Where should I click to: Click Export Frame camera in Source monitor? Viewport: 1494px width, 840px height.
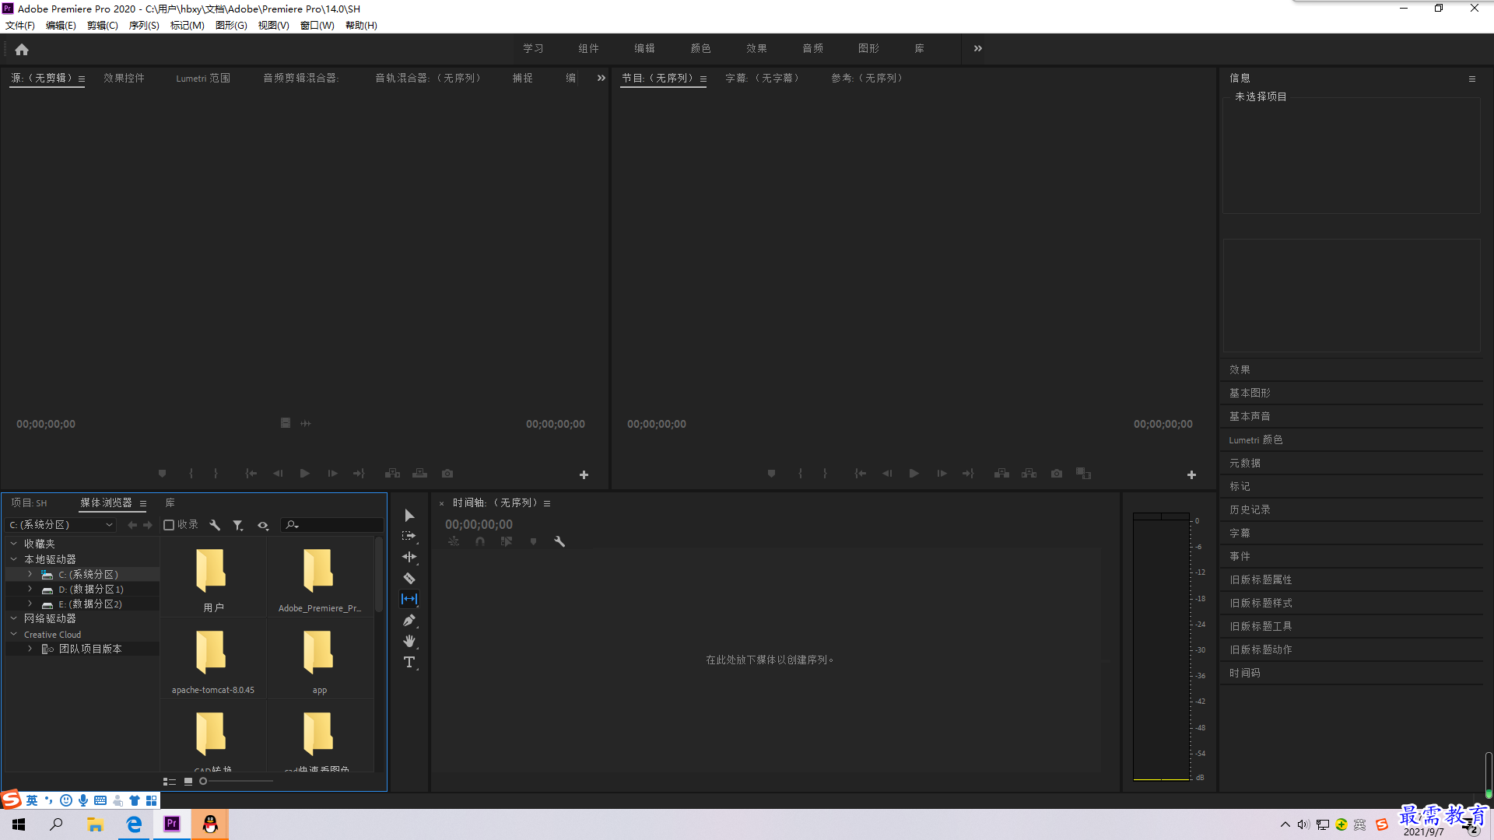click(447, 473)
